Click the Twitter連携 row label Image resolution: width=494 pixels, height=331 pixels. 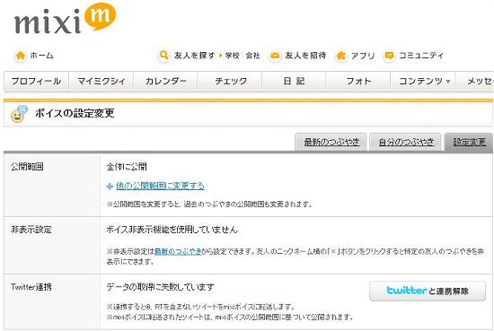pos(31,287)
